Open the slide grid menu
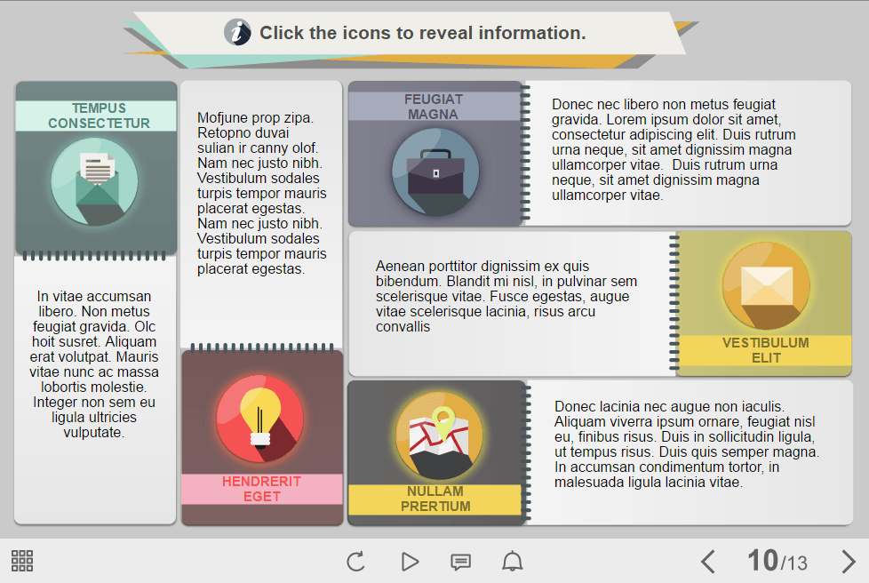The width and height of the screenshot is (869, 583). [22, 561]
